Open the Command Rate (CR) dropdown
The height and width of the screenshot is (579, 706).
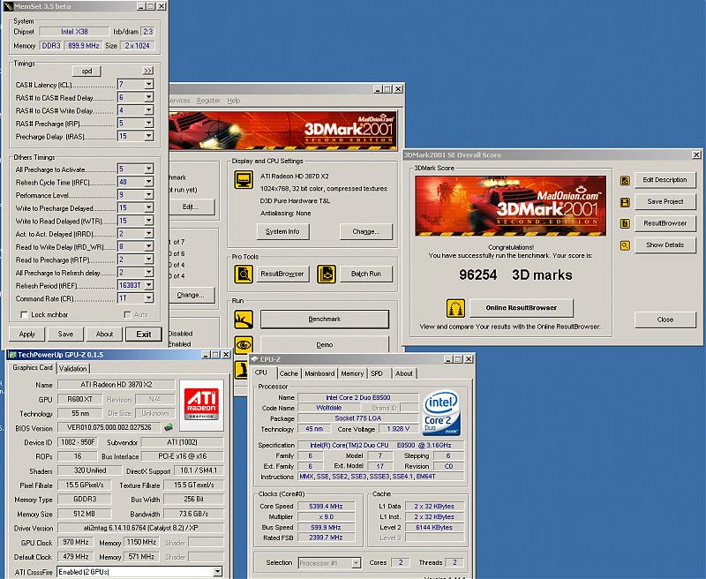[148, 298]
